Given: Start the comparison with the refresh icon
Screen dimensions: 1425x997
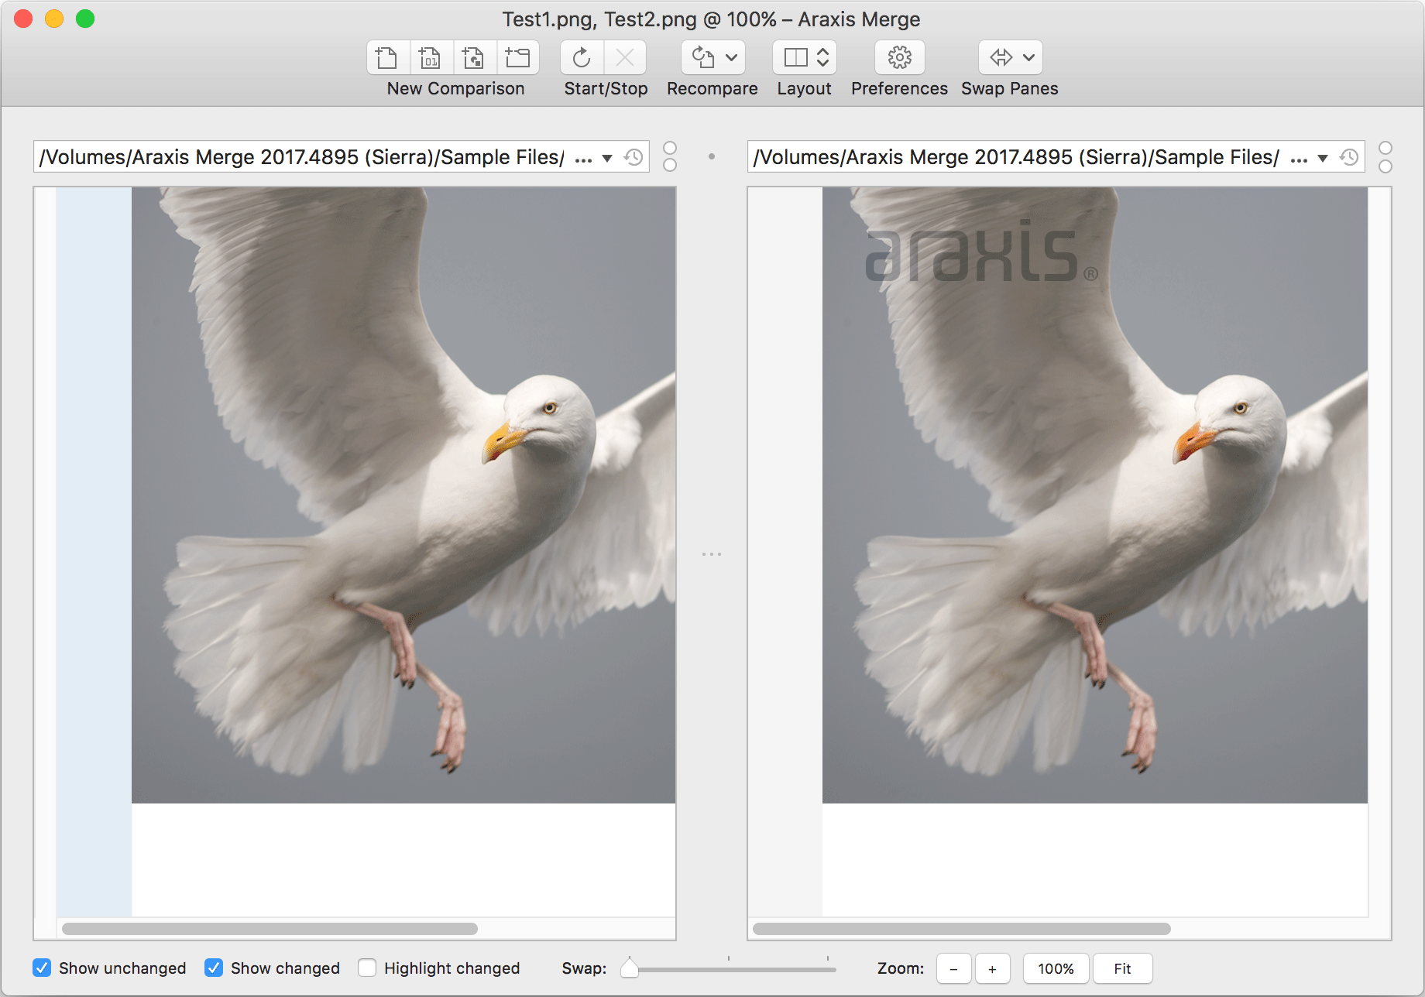Looking at the screenshot, I should tap(581, 57).
